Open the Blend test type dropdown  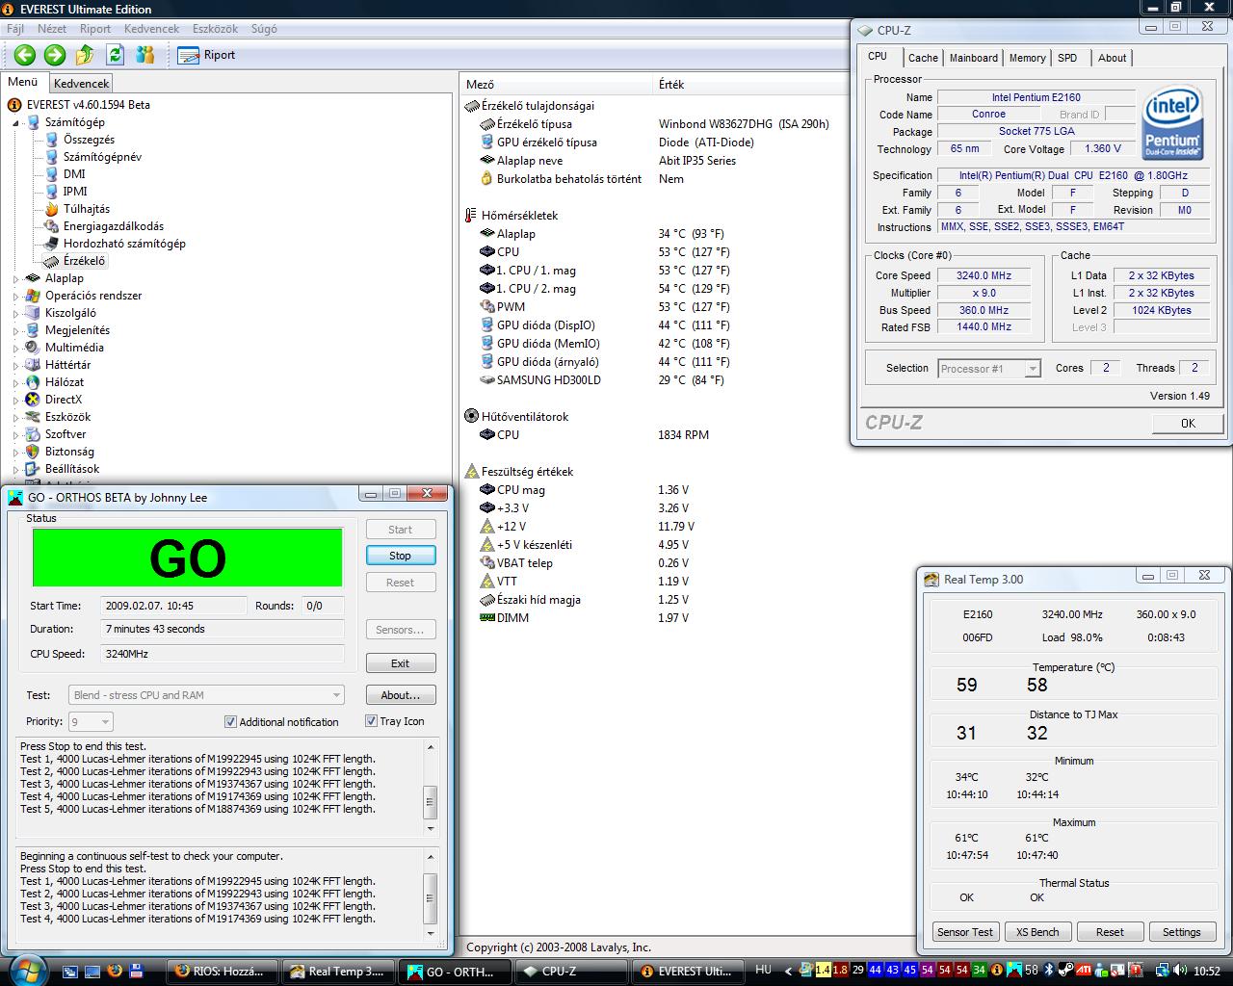pos(206,695)
